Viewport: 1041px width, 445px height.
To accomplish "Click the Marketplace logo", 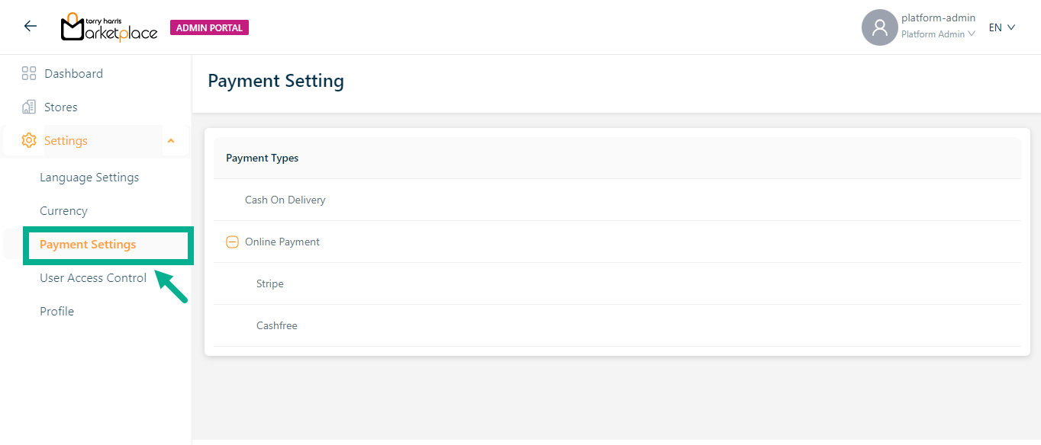I will [x=109, y=27].
